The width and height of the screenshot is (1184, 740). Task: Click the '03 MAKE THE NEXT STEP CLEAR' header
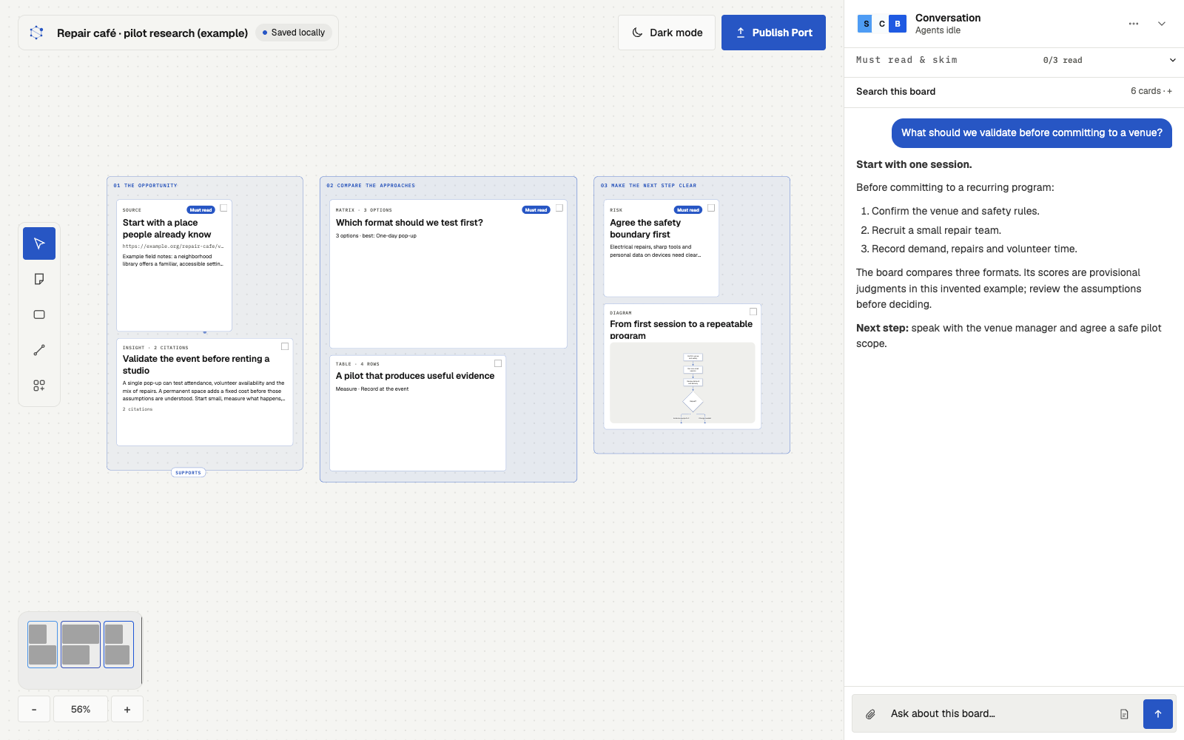[648, 186]
